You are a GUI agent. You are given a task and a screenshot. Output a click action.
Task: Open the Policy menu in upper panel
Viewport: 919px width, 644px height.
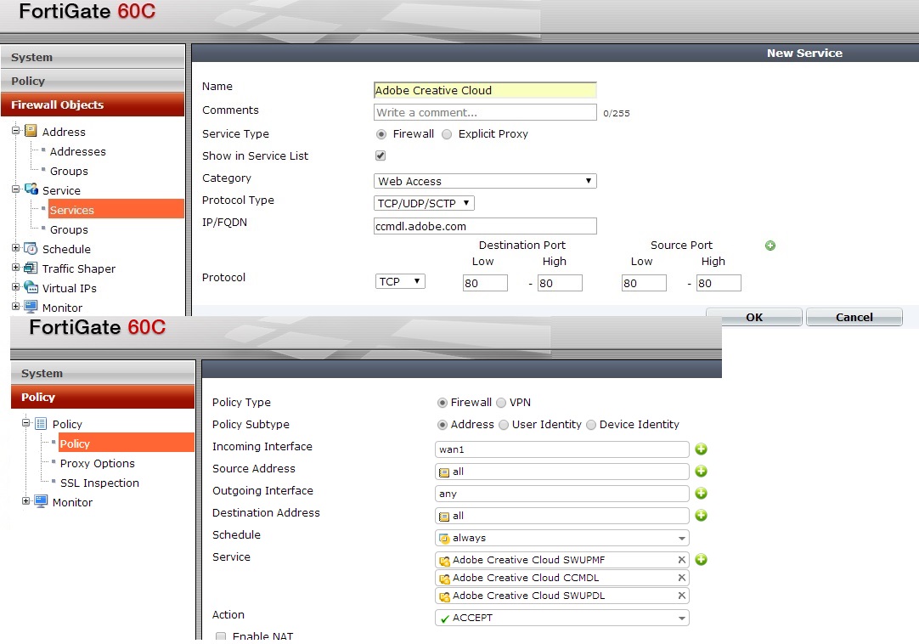point(93,81)
